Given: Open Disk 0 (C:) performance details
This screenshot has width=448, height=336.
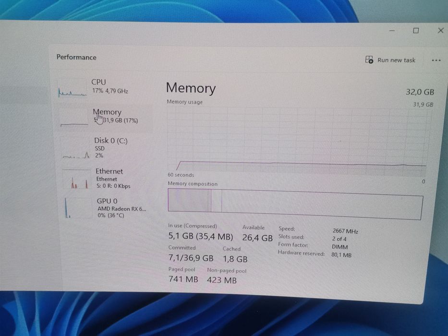Looking at the screenshot, I should click(107, 148).
